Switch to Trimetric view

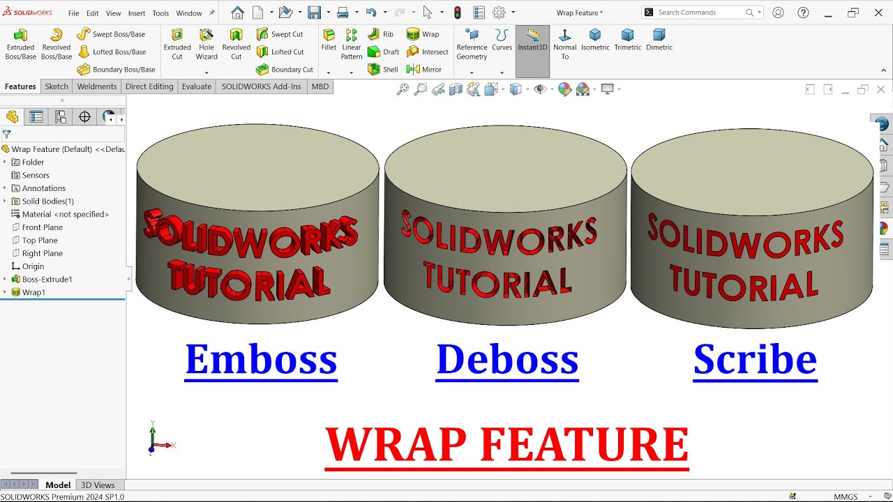click(x=627, y=40)
